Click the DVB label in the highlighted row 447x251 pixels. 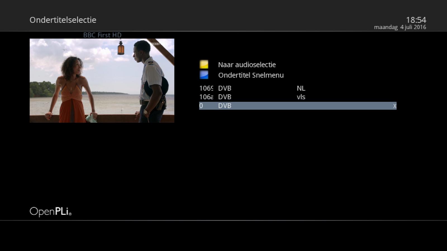click(225, 106)
